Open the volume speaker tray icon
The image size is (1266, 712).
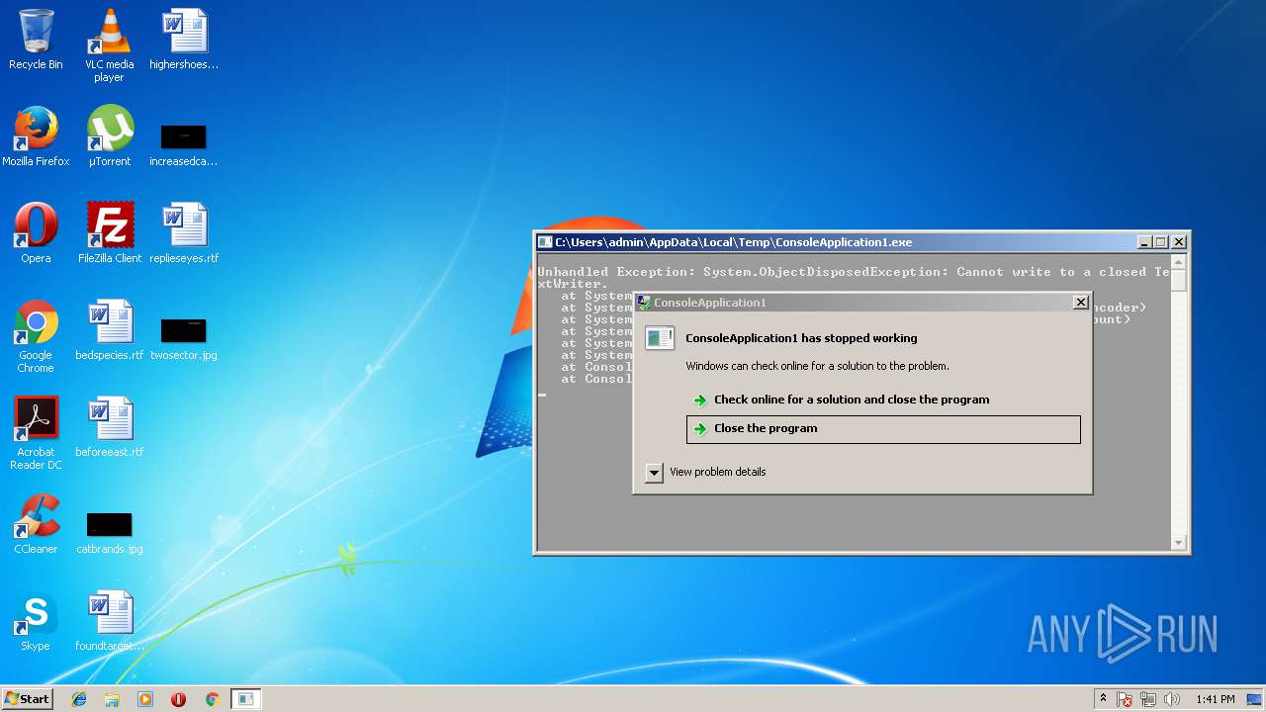pos(1172,699)
